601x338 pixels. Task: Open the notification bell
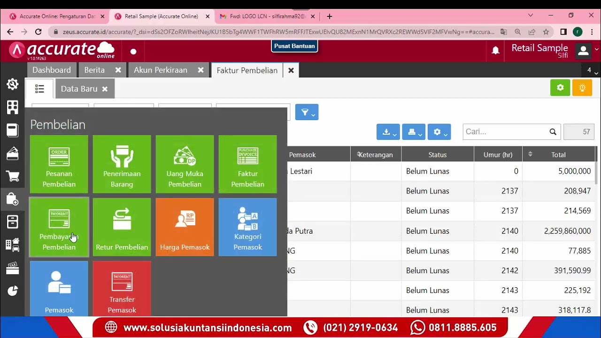coord(495,51)
